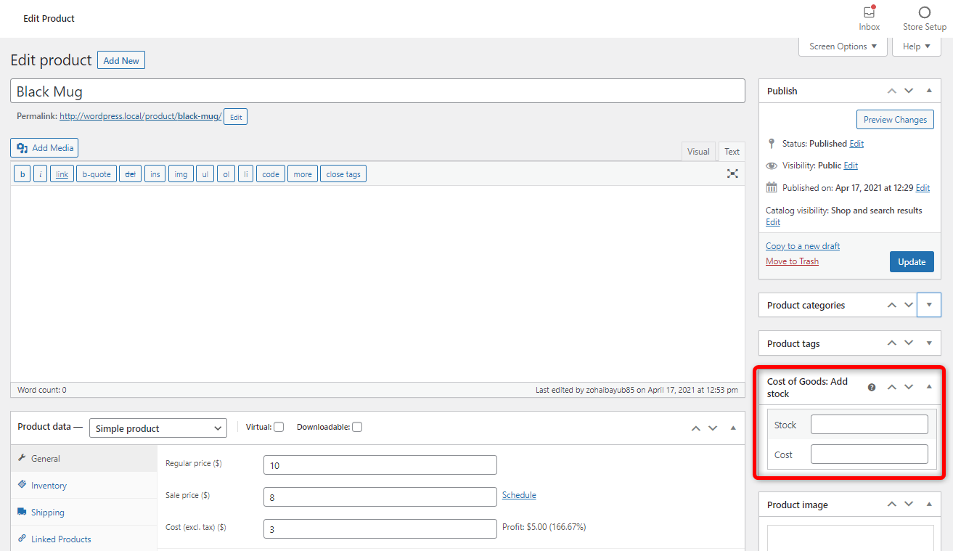Click the Black Mug title field
Image resolution: width=953 pixels, height=551 pixels.
[377, 91]
